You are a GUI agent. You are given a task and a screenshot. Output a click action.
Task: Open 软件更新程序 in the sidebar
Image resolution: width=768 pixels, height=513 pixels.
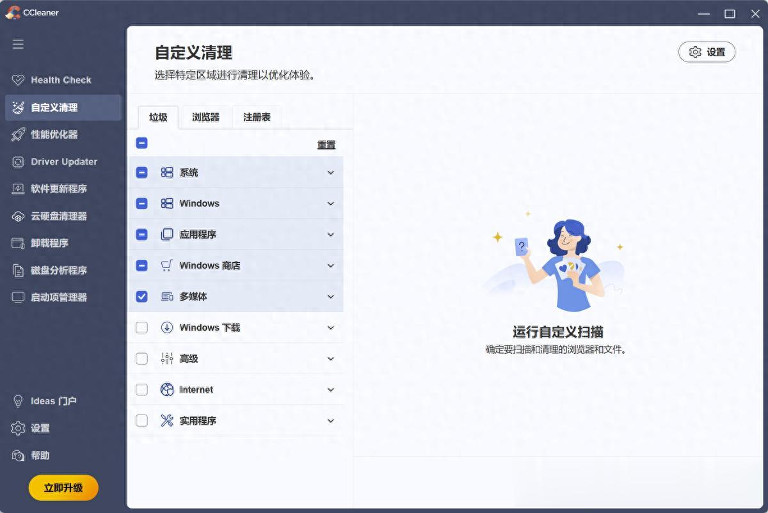[x=63, y=189]
